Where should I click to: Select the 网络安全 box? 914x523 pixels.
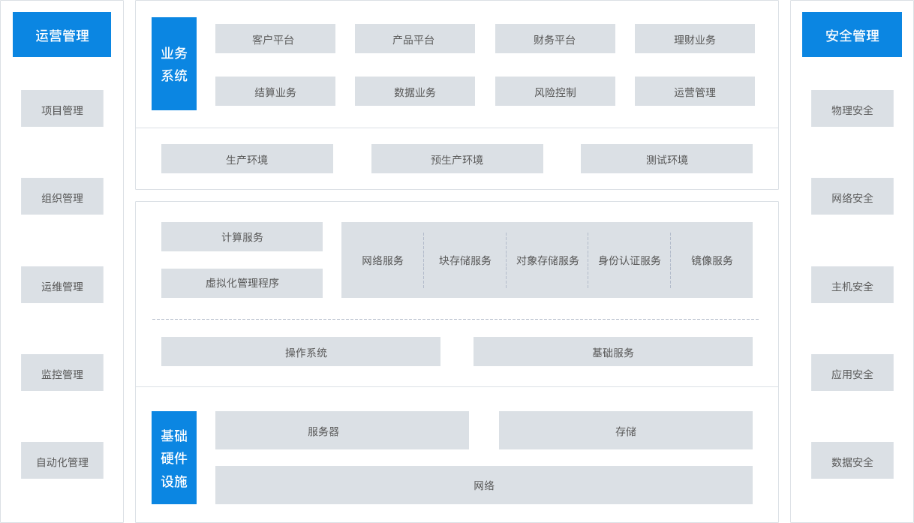[x=852, y=197]
